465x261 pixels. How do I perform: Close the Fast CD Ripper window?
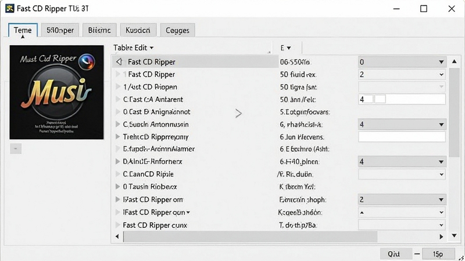coord(452,9)
